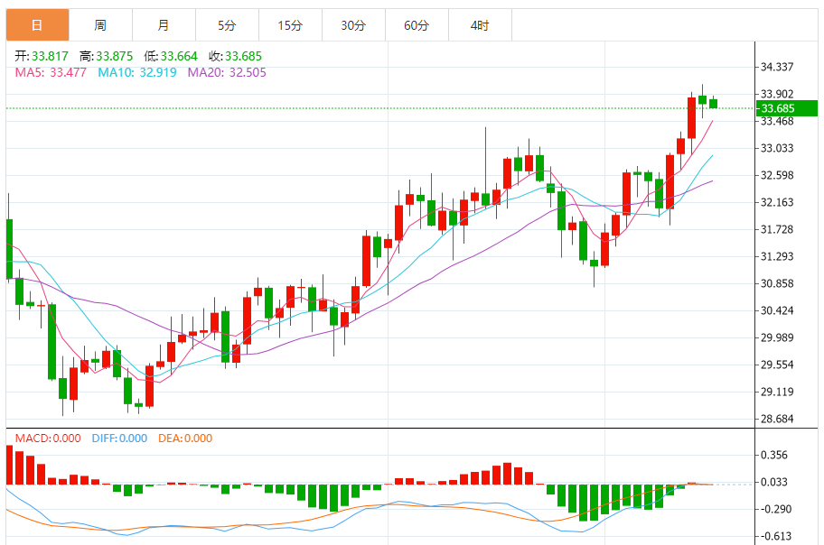
Task: Click the -0.613 MACD axis label
Action: [x=775, y=537]
